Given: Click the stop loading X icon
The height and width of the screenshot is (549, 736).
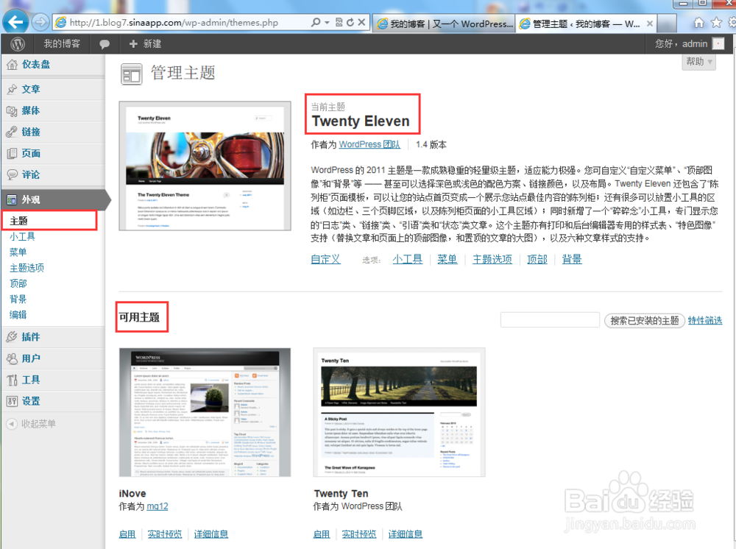Looking at the screenshot, I should (x=361, y=22).
